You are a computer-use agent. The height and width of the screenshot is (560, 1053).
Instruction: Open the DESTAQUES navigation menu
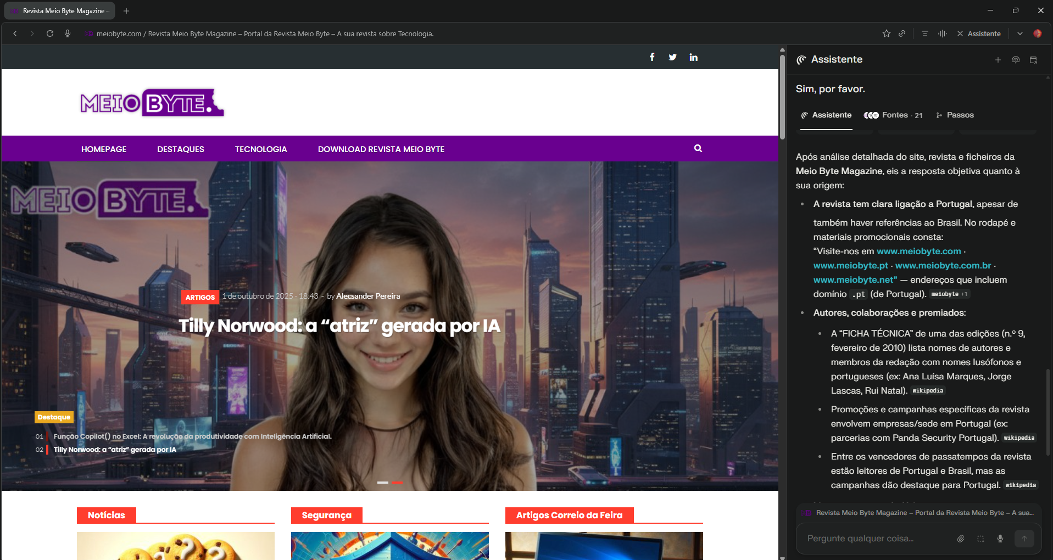[x=180, y=149]
